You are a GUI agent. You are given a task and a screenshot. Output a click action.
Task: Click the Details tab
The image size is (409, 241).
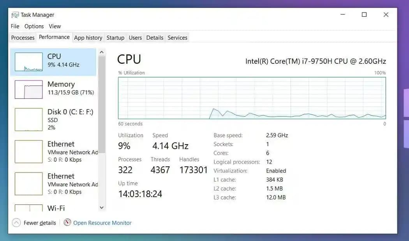point(155,37)
